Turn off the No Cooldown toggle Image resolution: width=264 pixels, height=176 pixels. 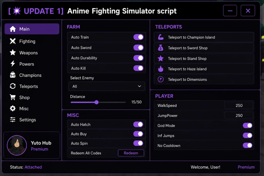[247, 145]
